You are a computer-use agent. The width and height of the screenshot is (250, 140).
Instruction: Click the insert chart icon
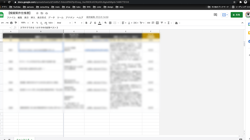pos(157,23)
